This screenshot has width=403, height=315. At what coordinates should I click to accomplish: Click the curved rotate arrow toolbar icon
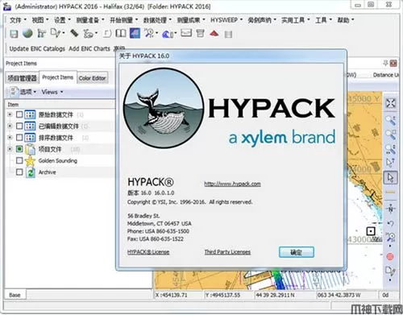(107, 34)
